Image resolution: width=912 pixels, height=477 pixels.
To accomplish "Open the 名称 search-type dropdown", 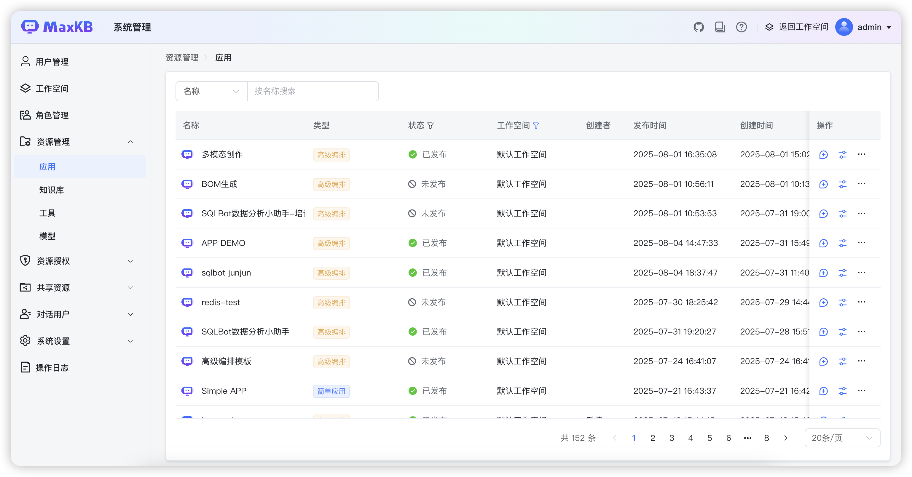I will coord(211,91).
